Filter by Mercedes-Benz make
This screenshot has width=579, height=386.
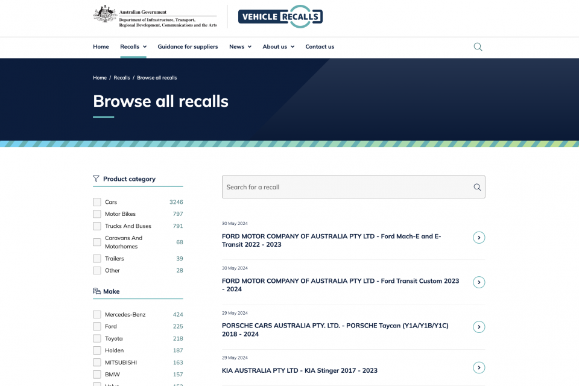tap(97, 314)
